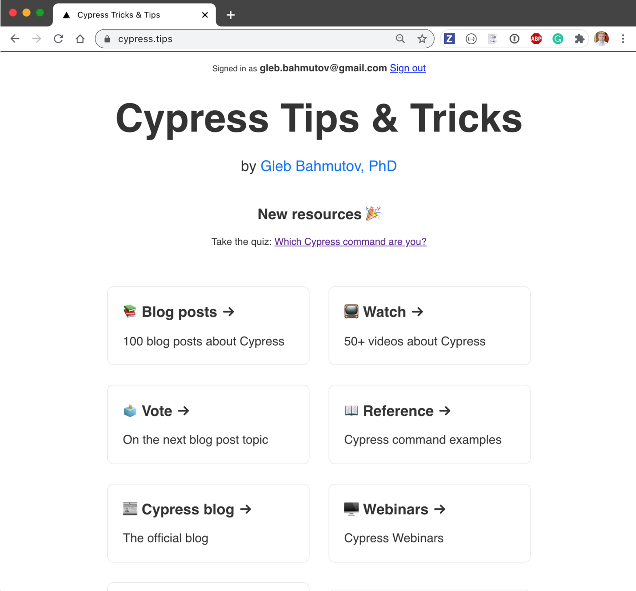The image size is (636, 591).
Task: Open the Vote card heading
Action: pyautogui.click(x=156, y=411)
